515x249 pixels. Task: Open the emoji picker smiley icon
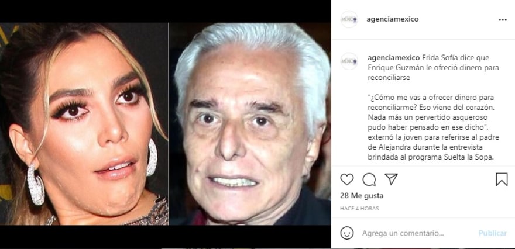347,233
